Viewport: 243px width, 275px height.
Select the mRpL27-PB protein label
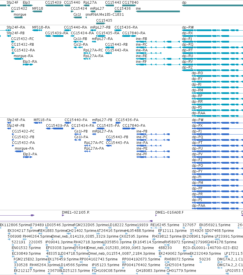[x=102, y=120]
